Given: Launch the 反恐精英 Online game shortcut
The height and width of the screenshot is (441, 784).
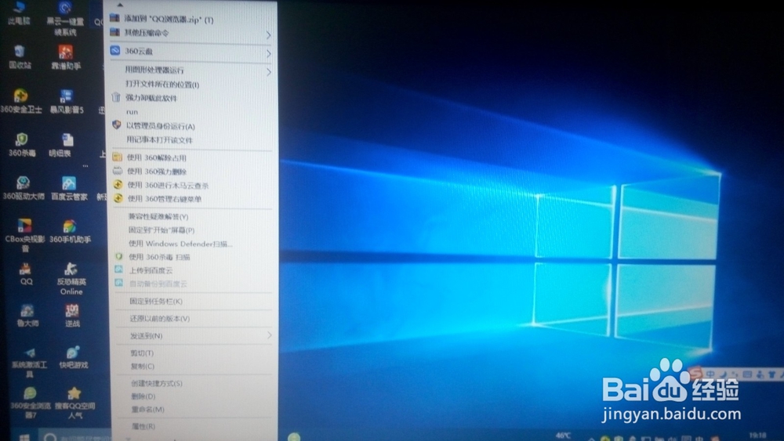Looking at the screenshot, I should pos(71,279).
